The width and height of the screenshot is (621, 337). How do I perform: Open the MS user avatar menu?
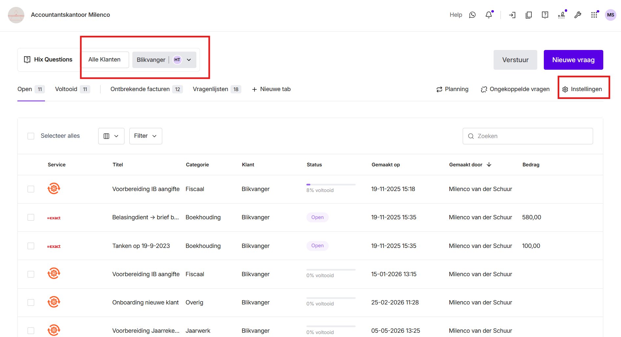(610, 15)
